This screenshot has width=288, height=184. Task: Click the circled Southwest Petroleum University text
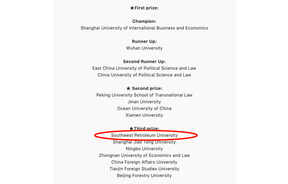point(144,135)
